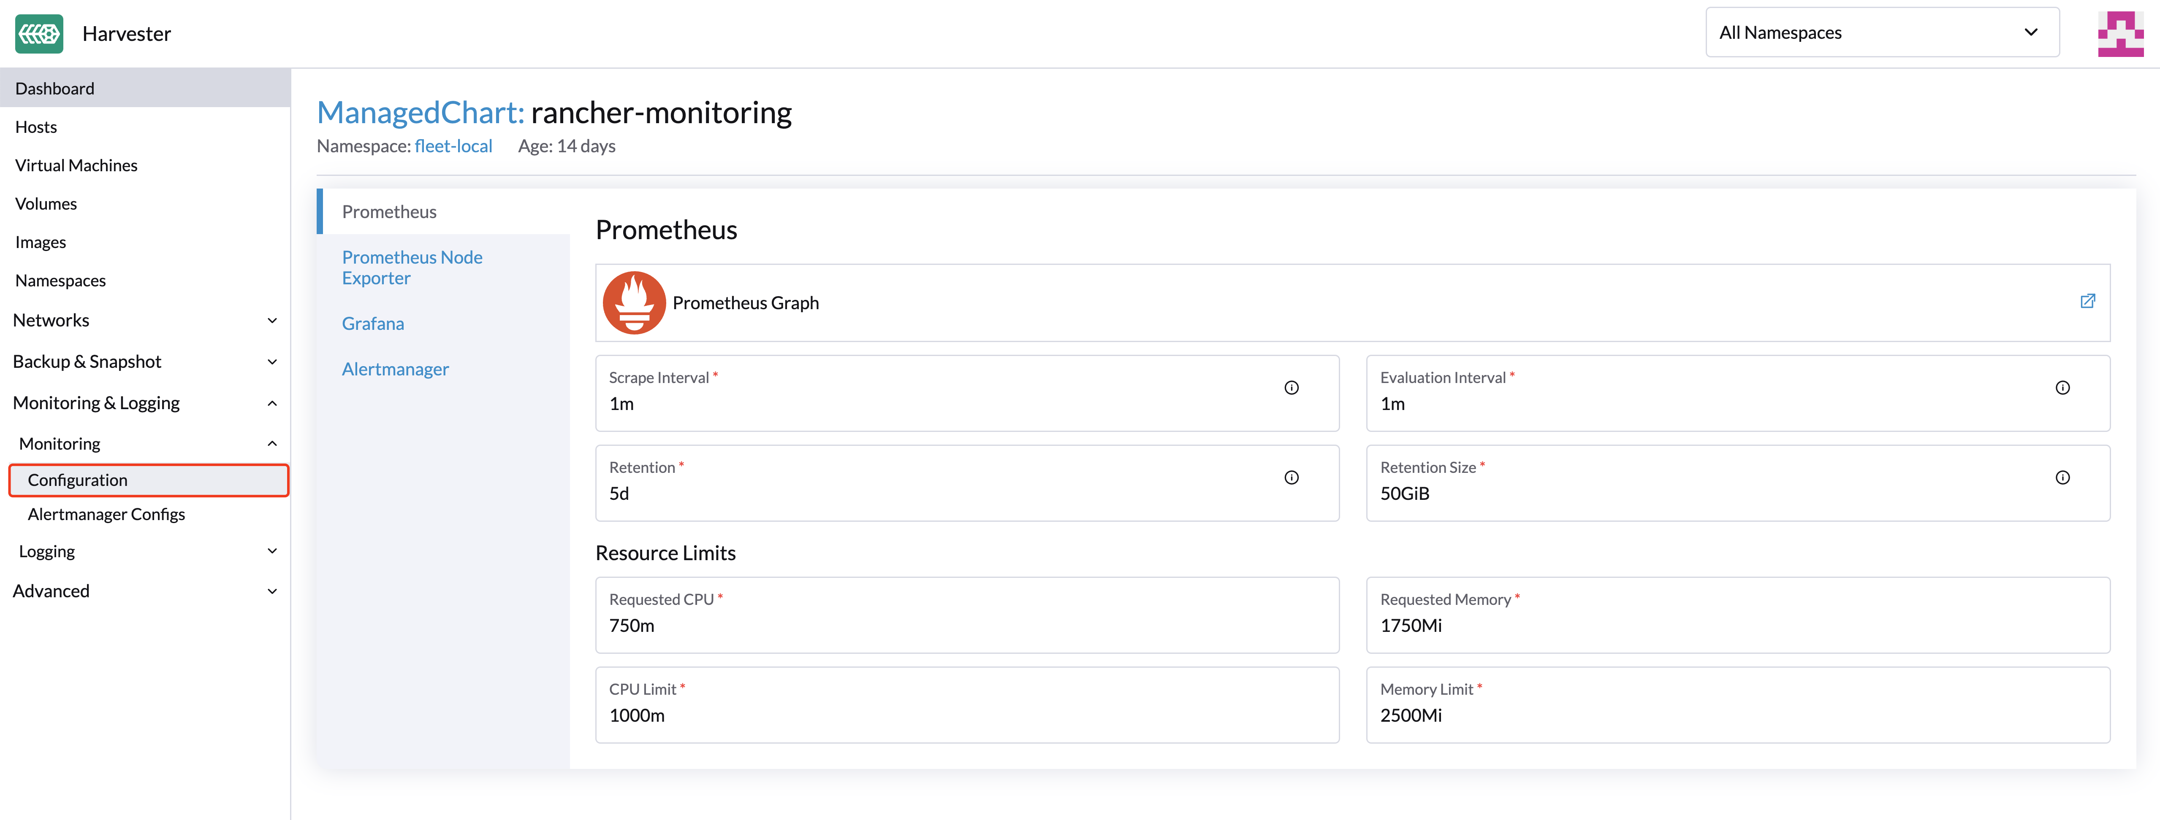Go to Dashboard in sidebar

(x=145, y=88)
